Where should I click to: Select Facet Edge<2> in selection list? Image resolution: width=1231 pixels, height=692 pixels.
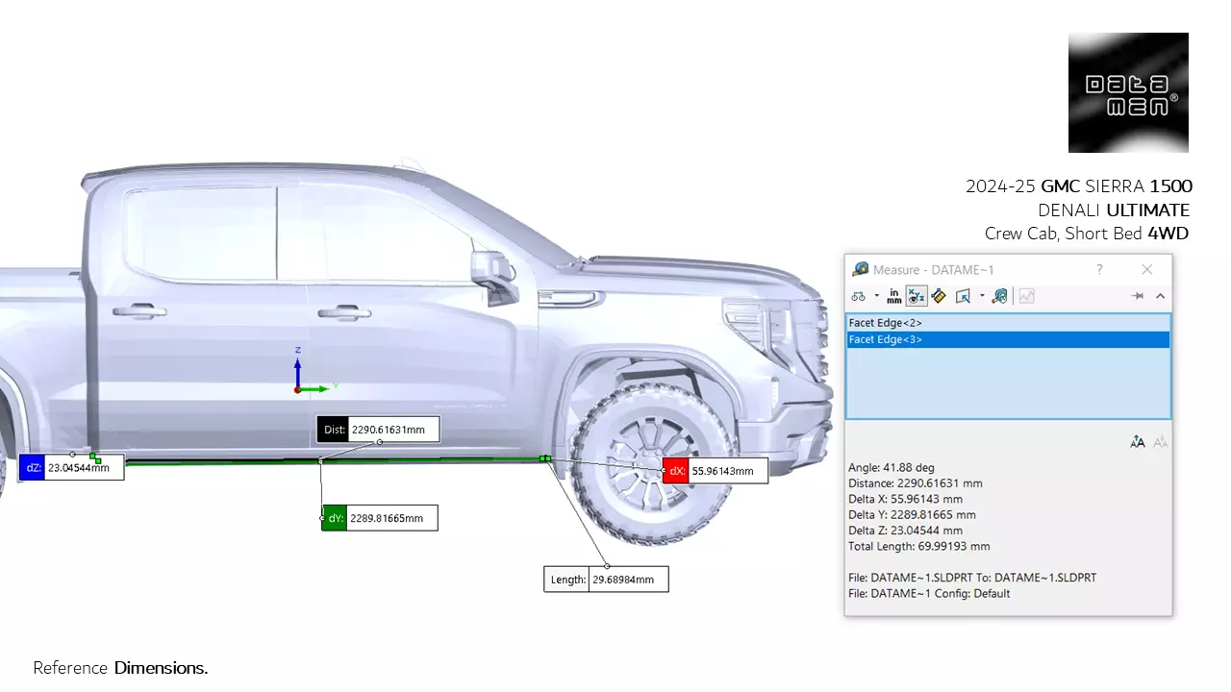[x=1008, y=323]
